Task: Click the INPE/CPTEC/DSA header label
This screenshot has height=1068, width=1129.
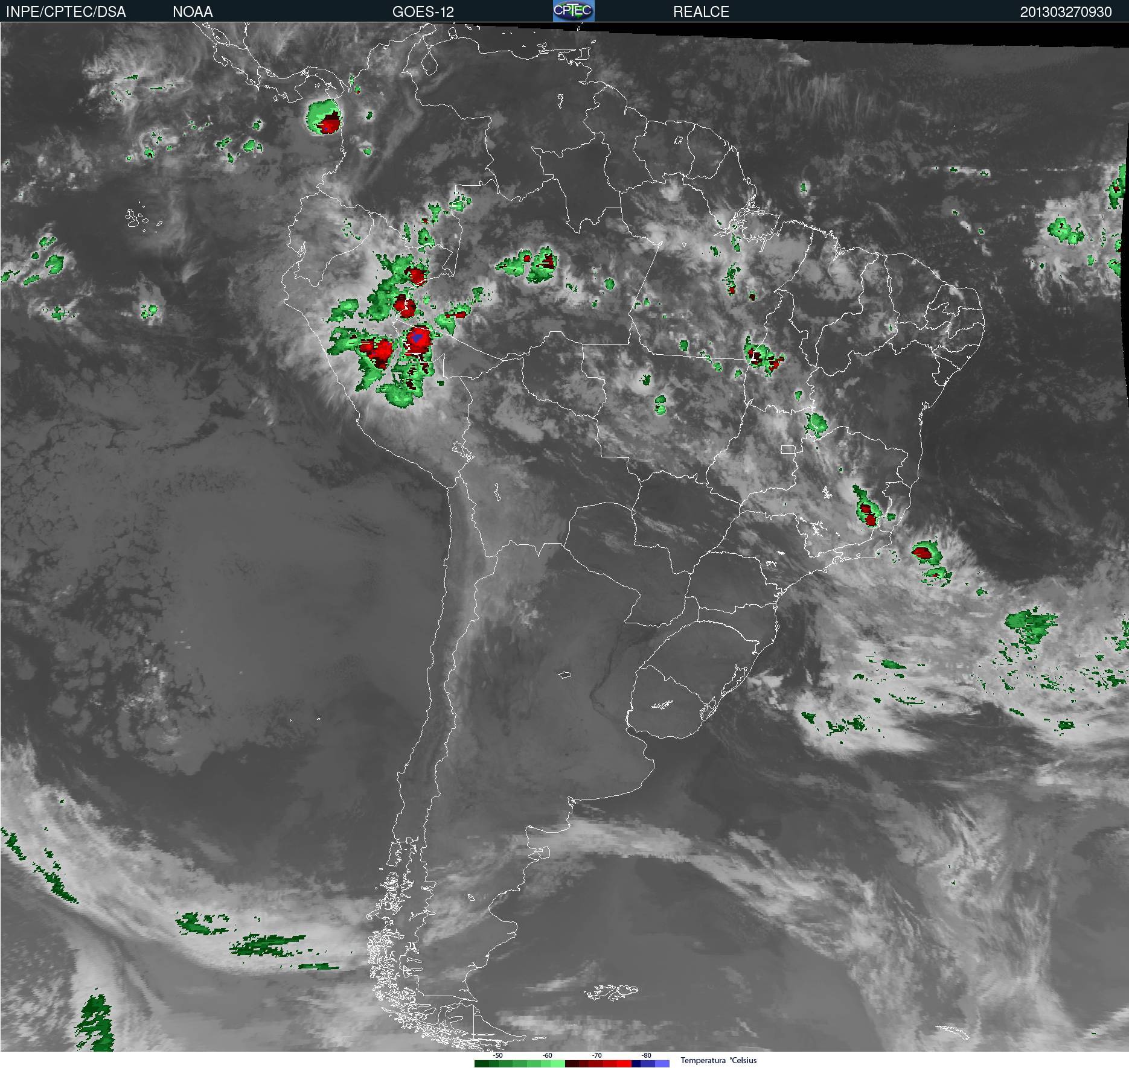Action: [x=66, y=11]
